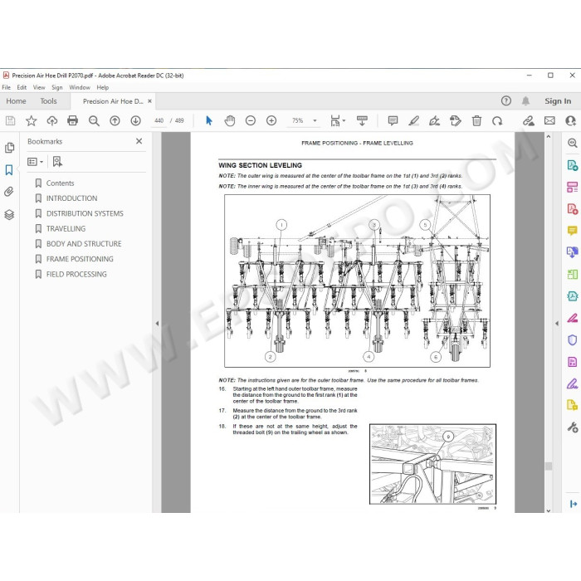The width and height of the screenshot is (581, 581).
Task: Close the Bookmarks panel
Action: [x=139, y=141]
